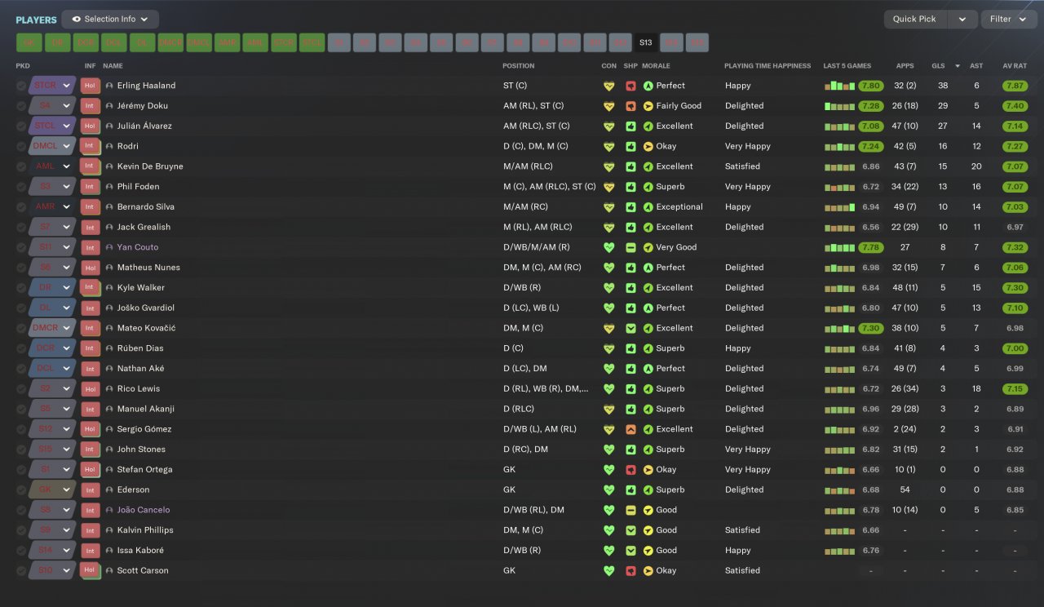The image size is (1044, 607).
Task: Click the Int status badge for Kyle Walker
Action: pos(90,288)
